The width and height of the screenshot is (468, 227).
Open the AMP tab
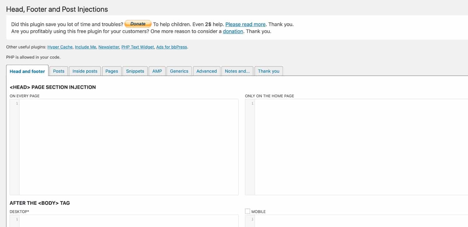click(157, 71)
